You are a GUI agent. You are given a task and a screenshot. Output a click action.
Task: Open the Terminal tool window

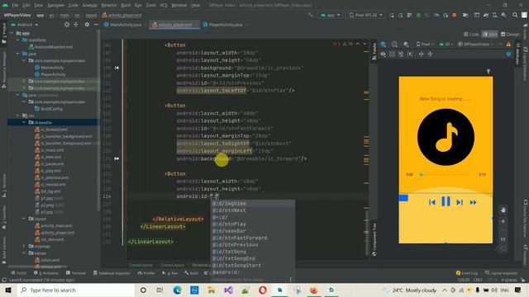pos(76,273)
